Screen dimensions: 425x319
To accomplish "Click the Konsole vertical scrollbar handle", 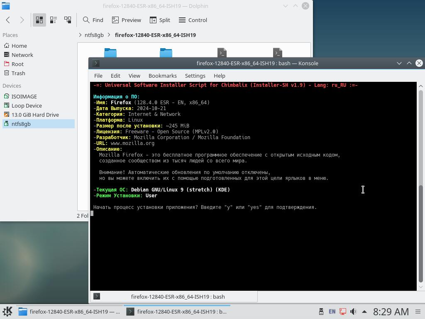I will pos(420,233).
